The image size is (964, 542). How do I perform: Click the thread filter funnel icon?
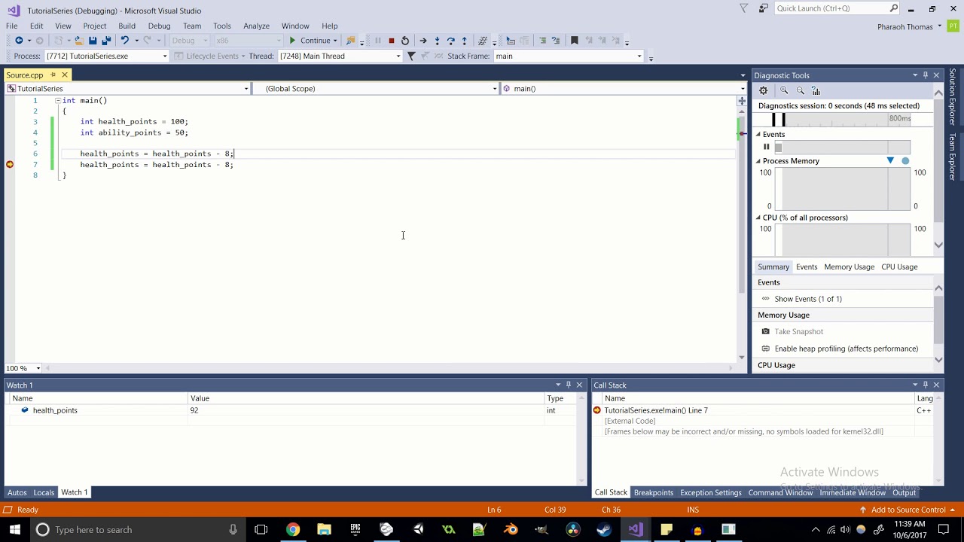[411, 56]
